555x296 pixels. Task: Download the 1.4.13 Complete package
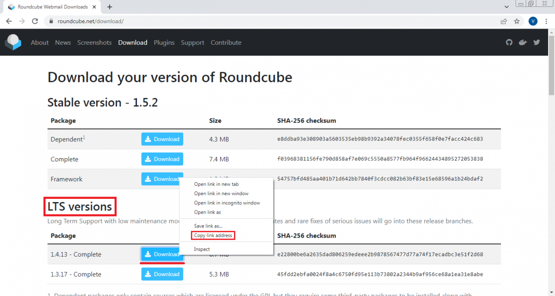[160, 254]
